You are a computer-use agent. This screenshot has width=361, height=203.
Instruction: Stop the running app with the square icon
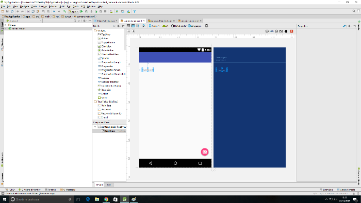pos(105,11)
